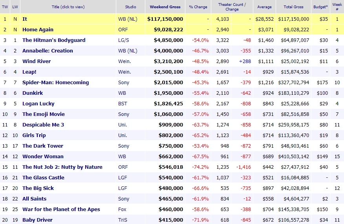Open 'War for the Planet of the Apes'
The height and width of the screenshot is (224, 344).
pos(61,210)
